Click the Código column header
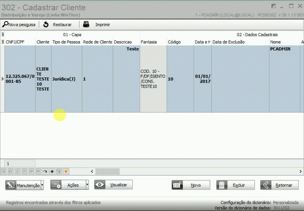The image size is (304, 211). click(180, 42)
